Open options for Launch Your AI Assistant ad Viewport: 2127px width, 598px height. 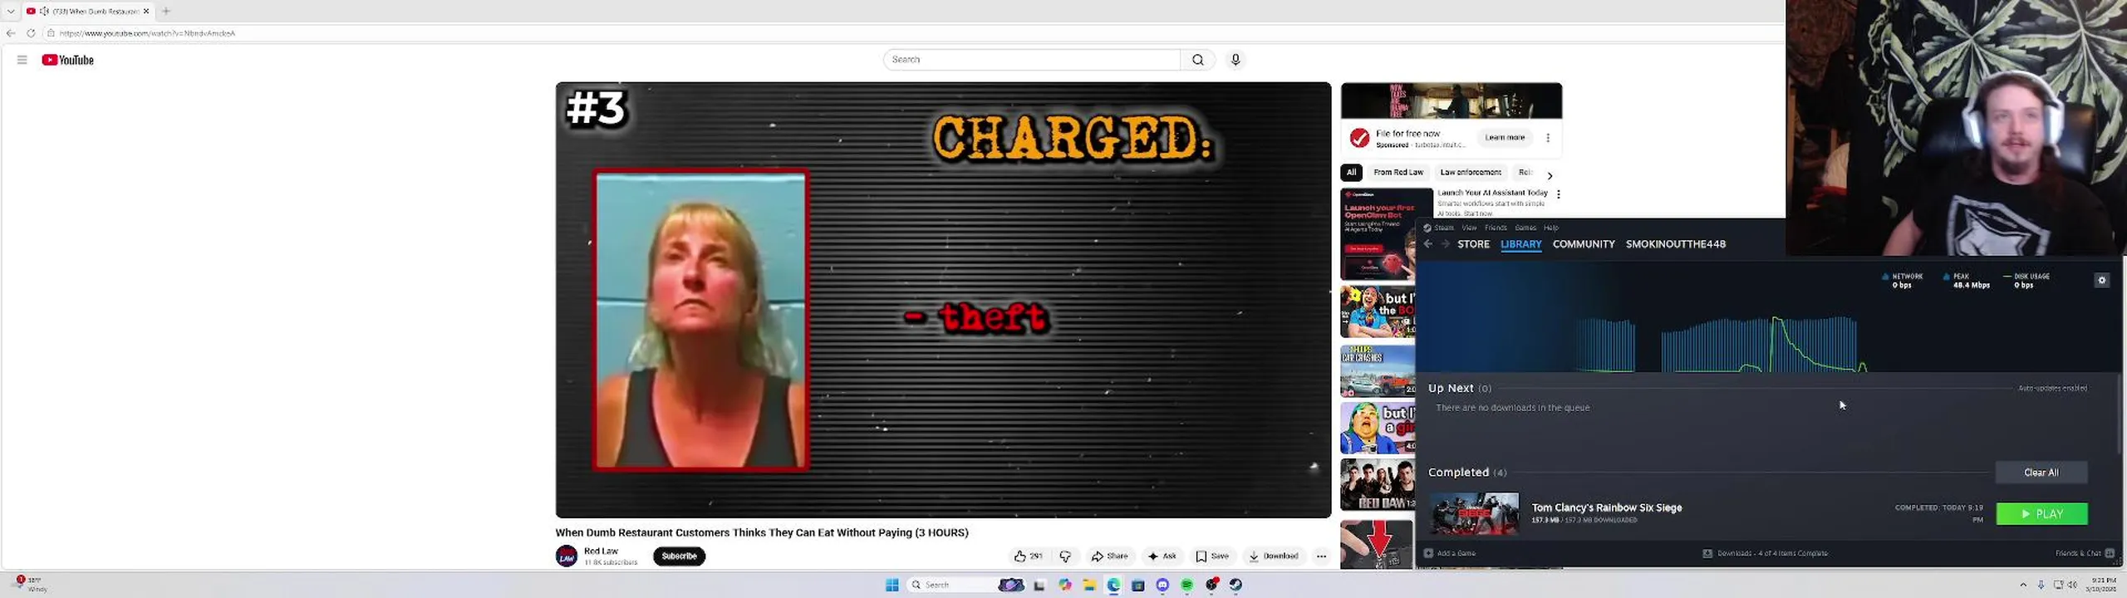point(1559,194)
